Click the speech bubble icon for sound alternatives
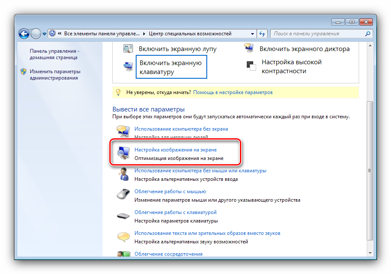 123,237
